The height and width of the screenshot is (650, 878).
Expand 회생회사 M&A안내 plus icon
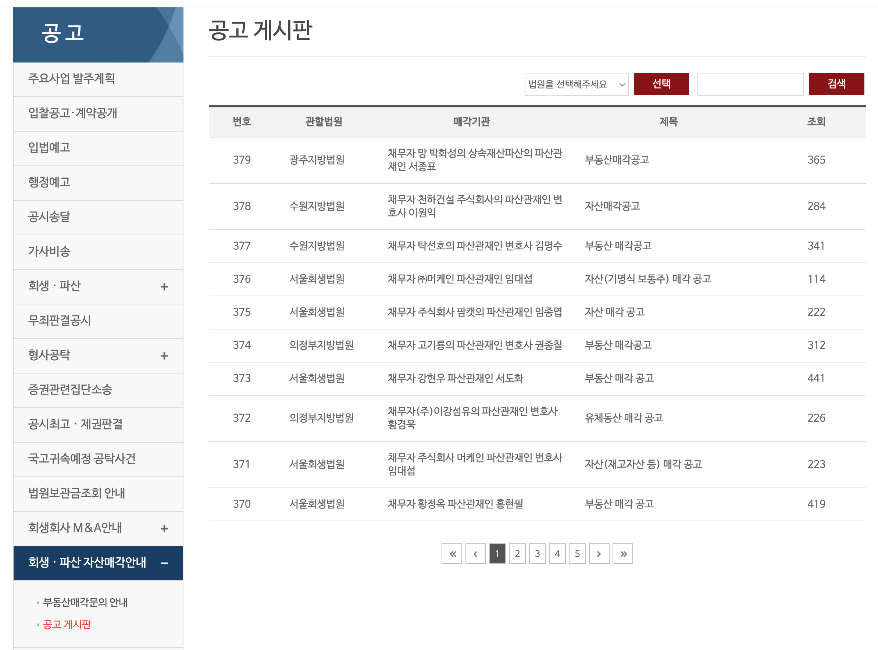pos(164,528)
